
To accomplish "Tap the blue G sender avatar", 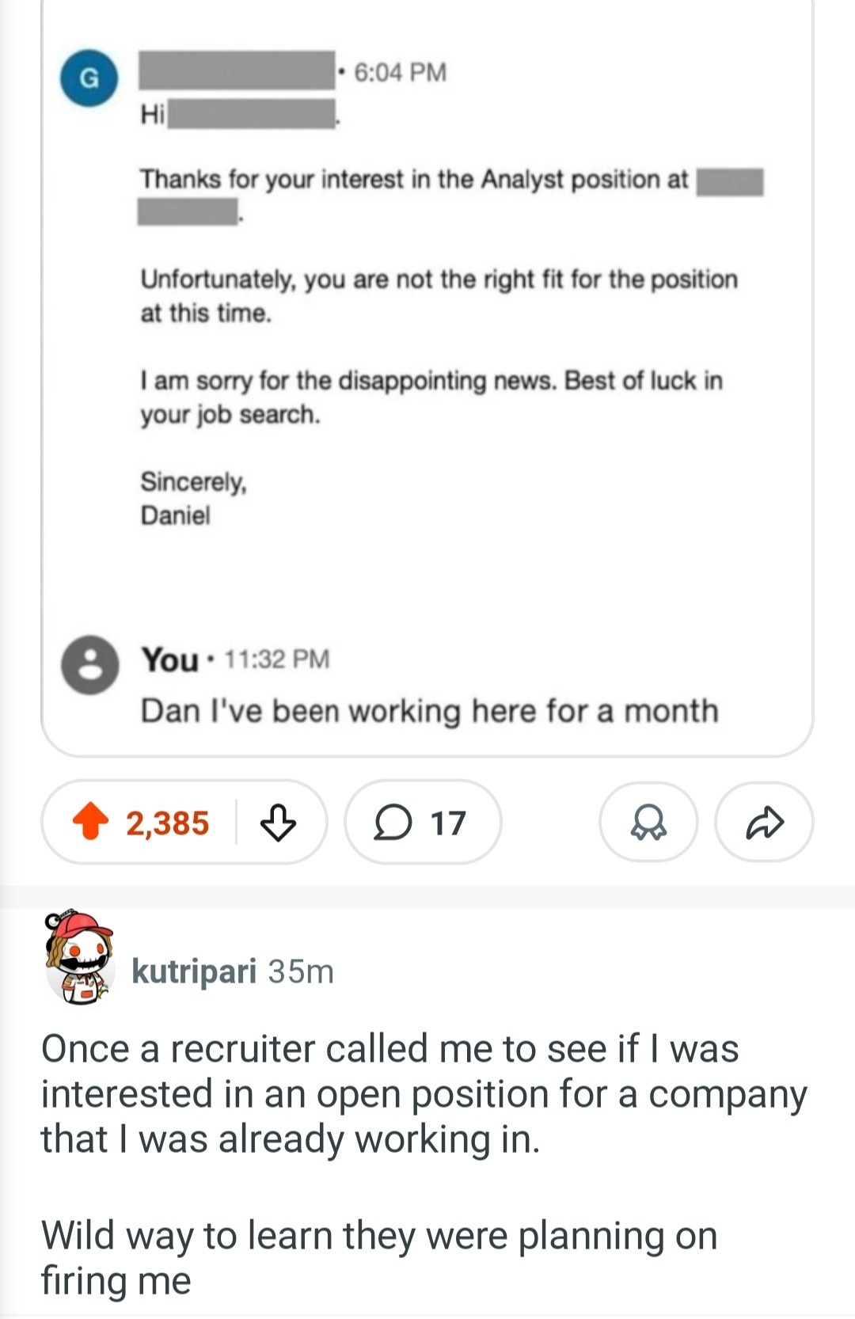I will 89,78.
